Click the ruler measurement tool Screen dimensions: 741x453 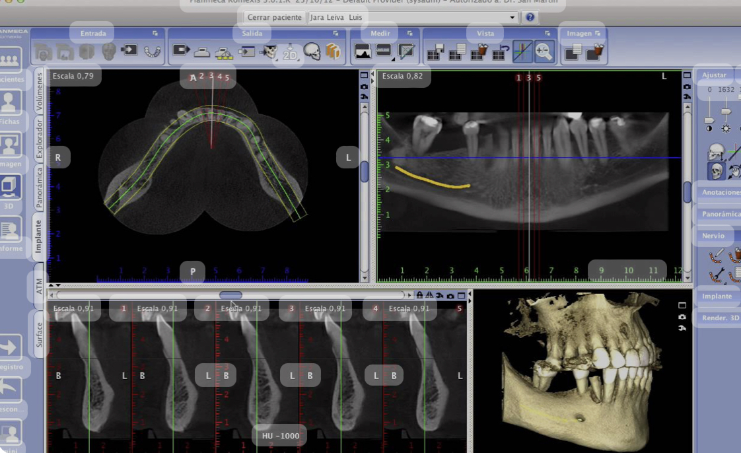(384, 51)
